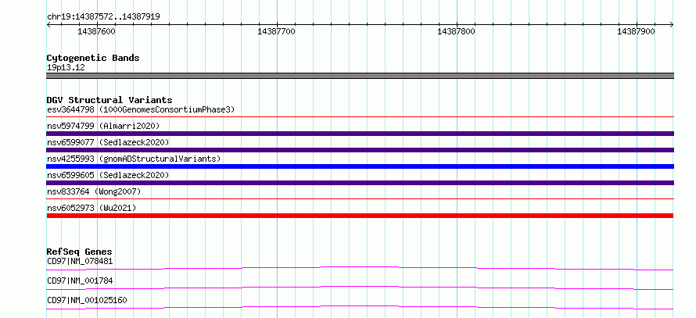Select the 19p13.12 band label
The height and width of the screenshot is (318, 696).
[66, 68]
